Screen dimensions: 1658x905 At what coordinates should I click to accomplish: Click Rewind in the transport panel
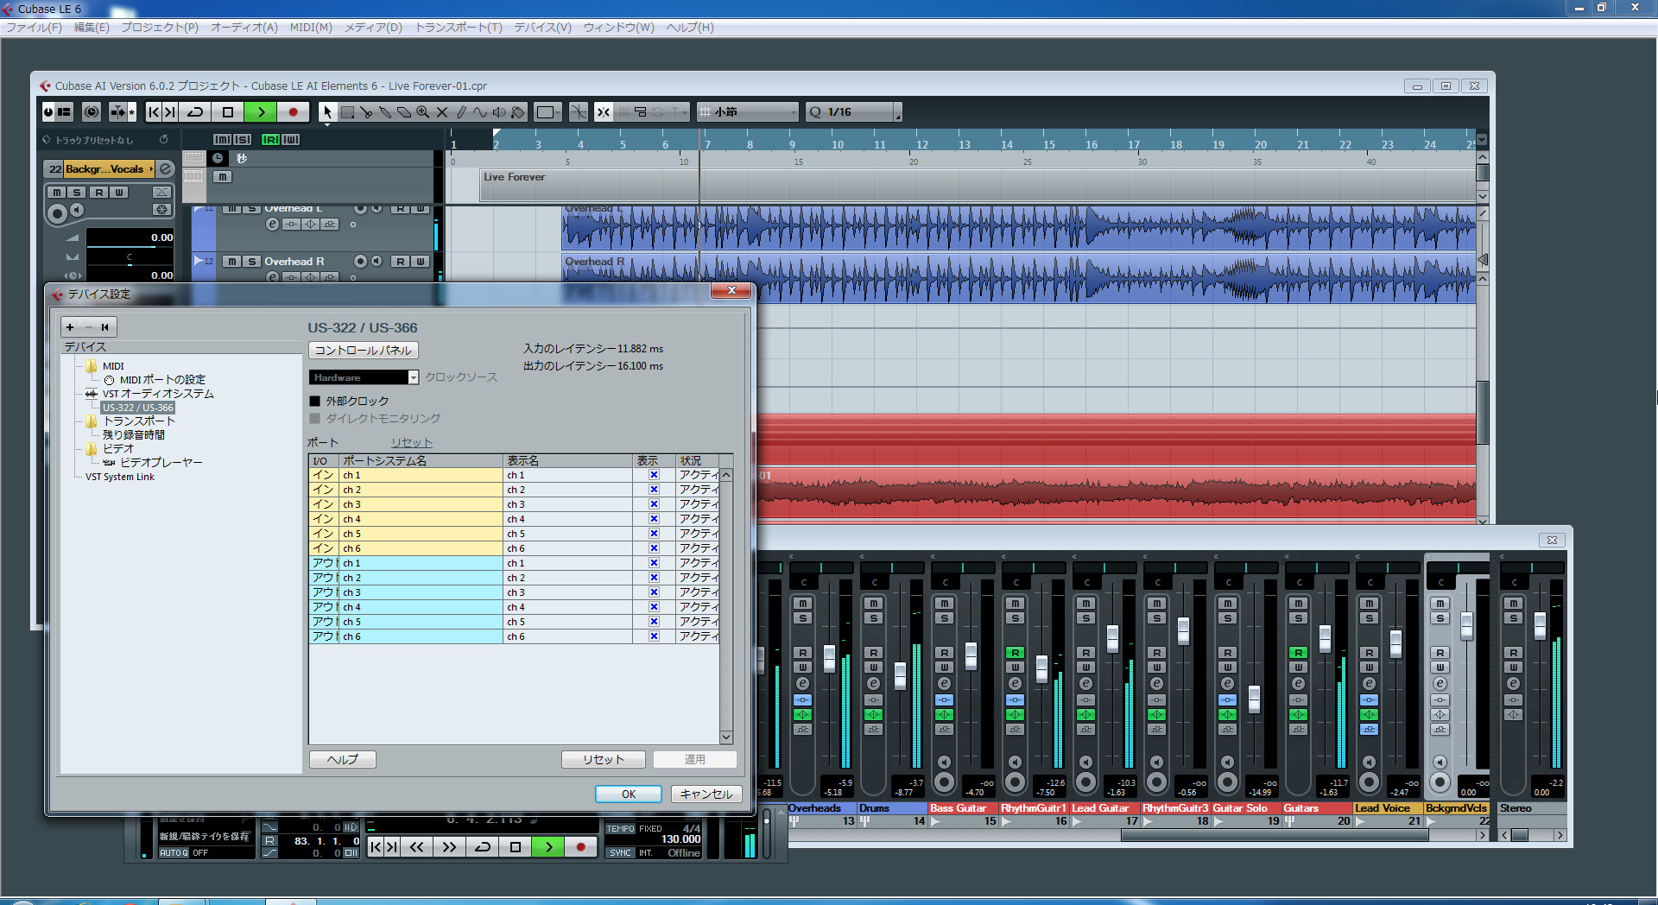(417, 847)
